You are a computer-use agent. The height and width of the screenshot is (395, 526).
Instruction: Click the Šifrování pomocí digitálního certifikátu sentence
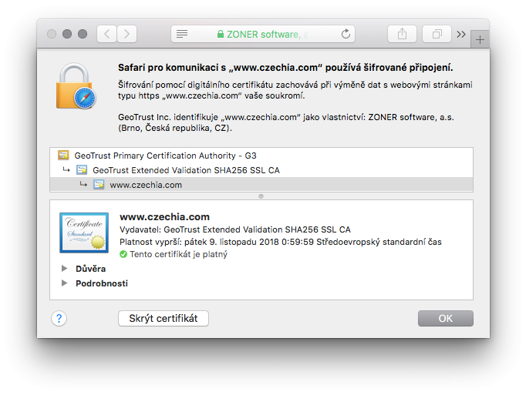[295, 90]
